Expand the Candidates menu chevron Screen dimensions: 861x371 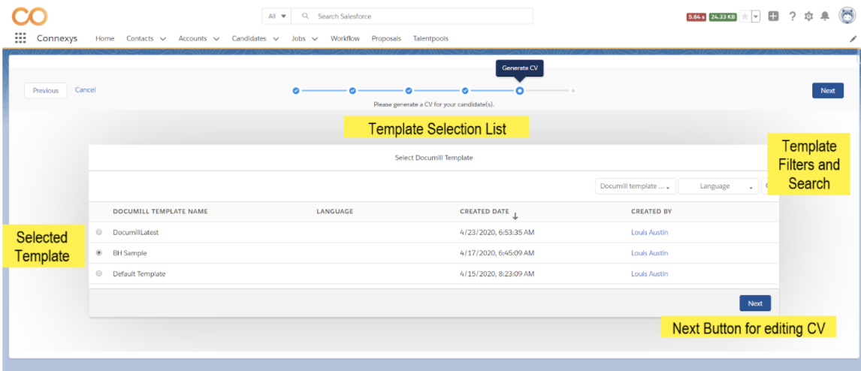point(276,39)
